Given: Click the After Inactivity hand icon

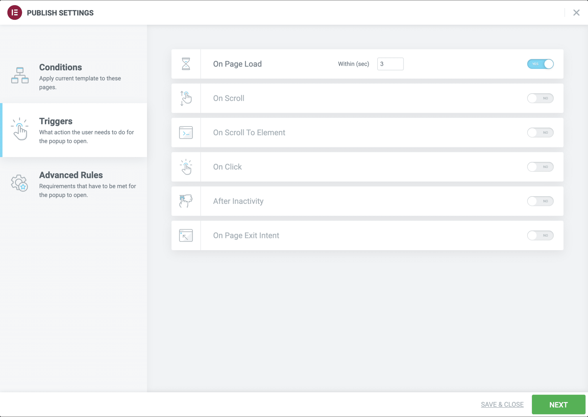Looking at the screenshot, I should tap(186, 201).
